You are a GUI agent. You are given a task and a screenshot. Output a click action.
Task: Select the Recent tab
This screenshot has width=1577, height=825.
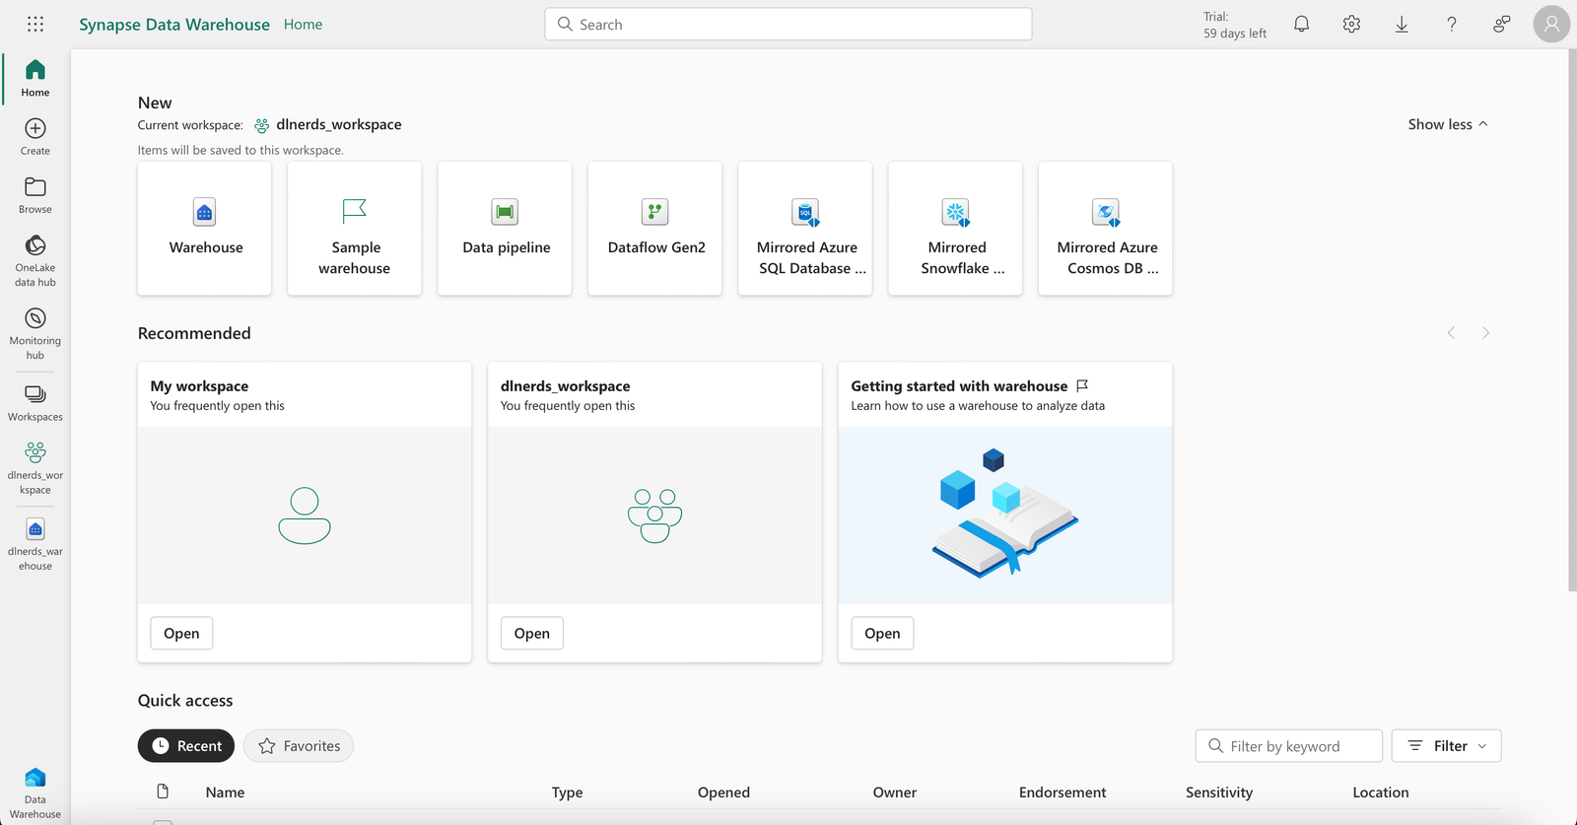186,746
